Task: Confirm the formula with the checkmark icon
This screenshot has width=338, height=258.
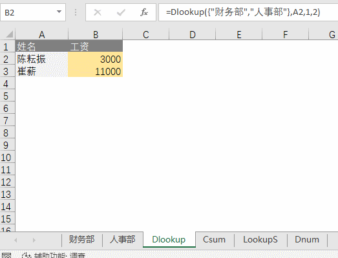Action: pyautogui.click(x=121, y=12)
